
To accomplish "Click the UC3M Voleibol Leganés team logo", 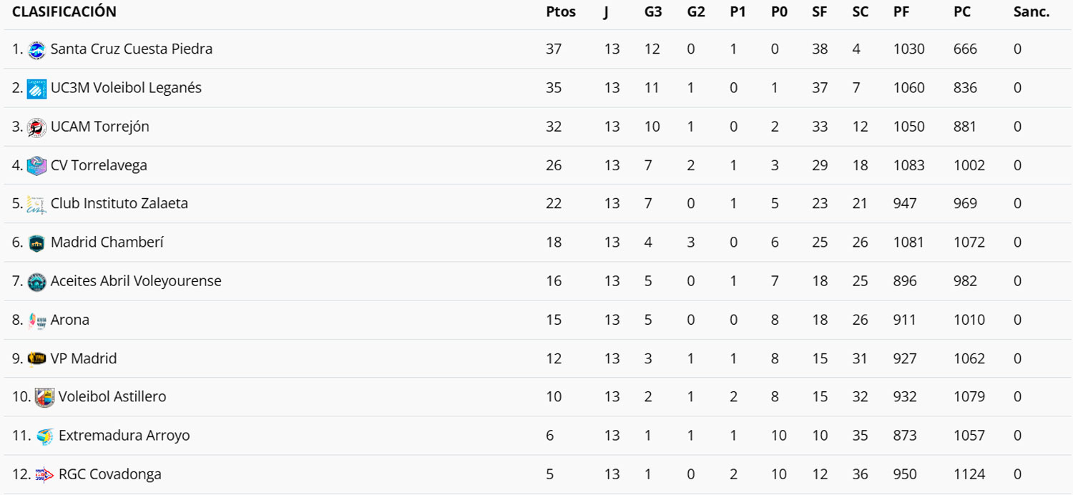I will [x=36, y=88].
